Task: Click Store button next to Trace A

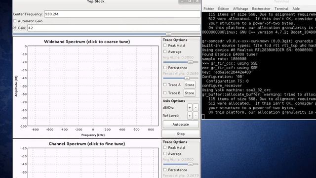Action: coord(190,85)
